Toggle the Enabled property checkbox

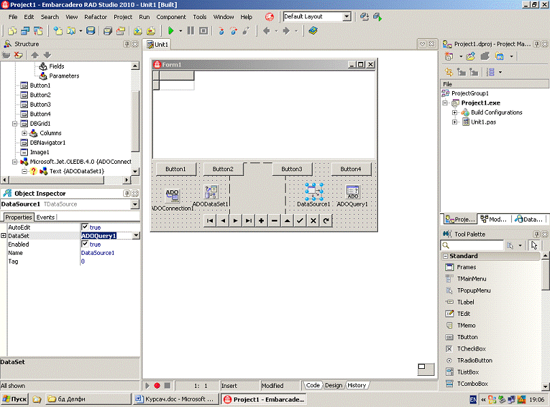pos(85,244)
